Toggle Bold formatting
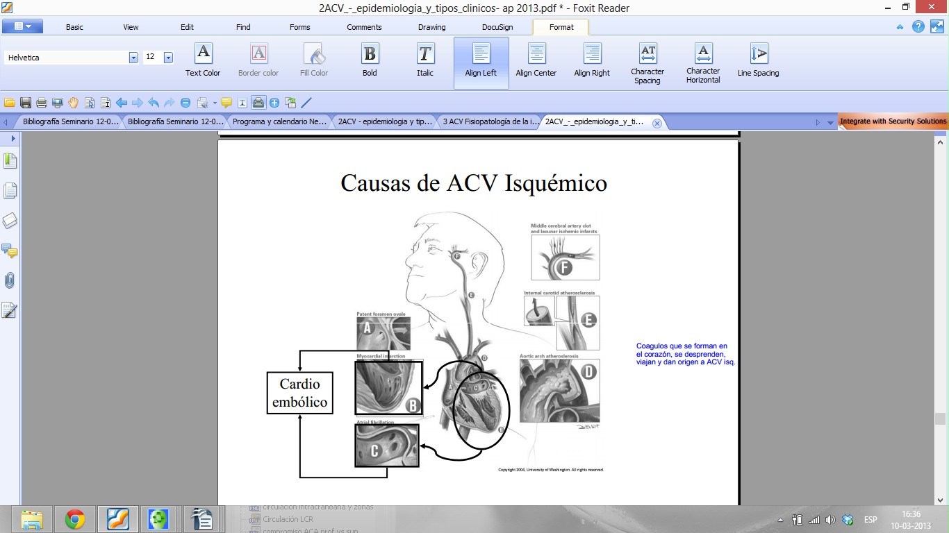949x533 pixels. pos(370,60)
